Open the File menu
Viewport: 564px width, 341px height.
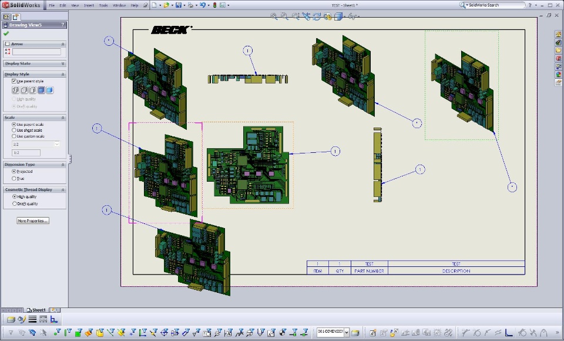[52, 5]
